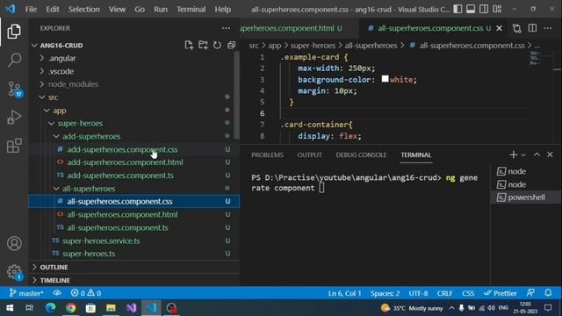Expand the .angular folder
This screenshot has width=562, height=316.
click(x=42, y=58)
